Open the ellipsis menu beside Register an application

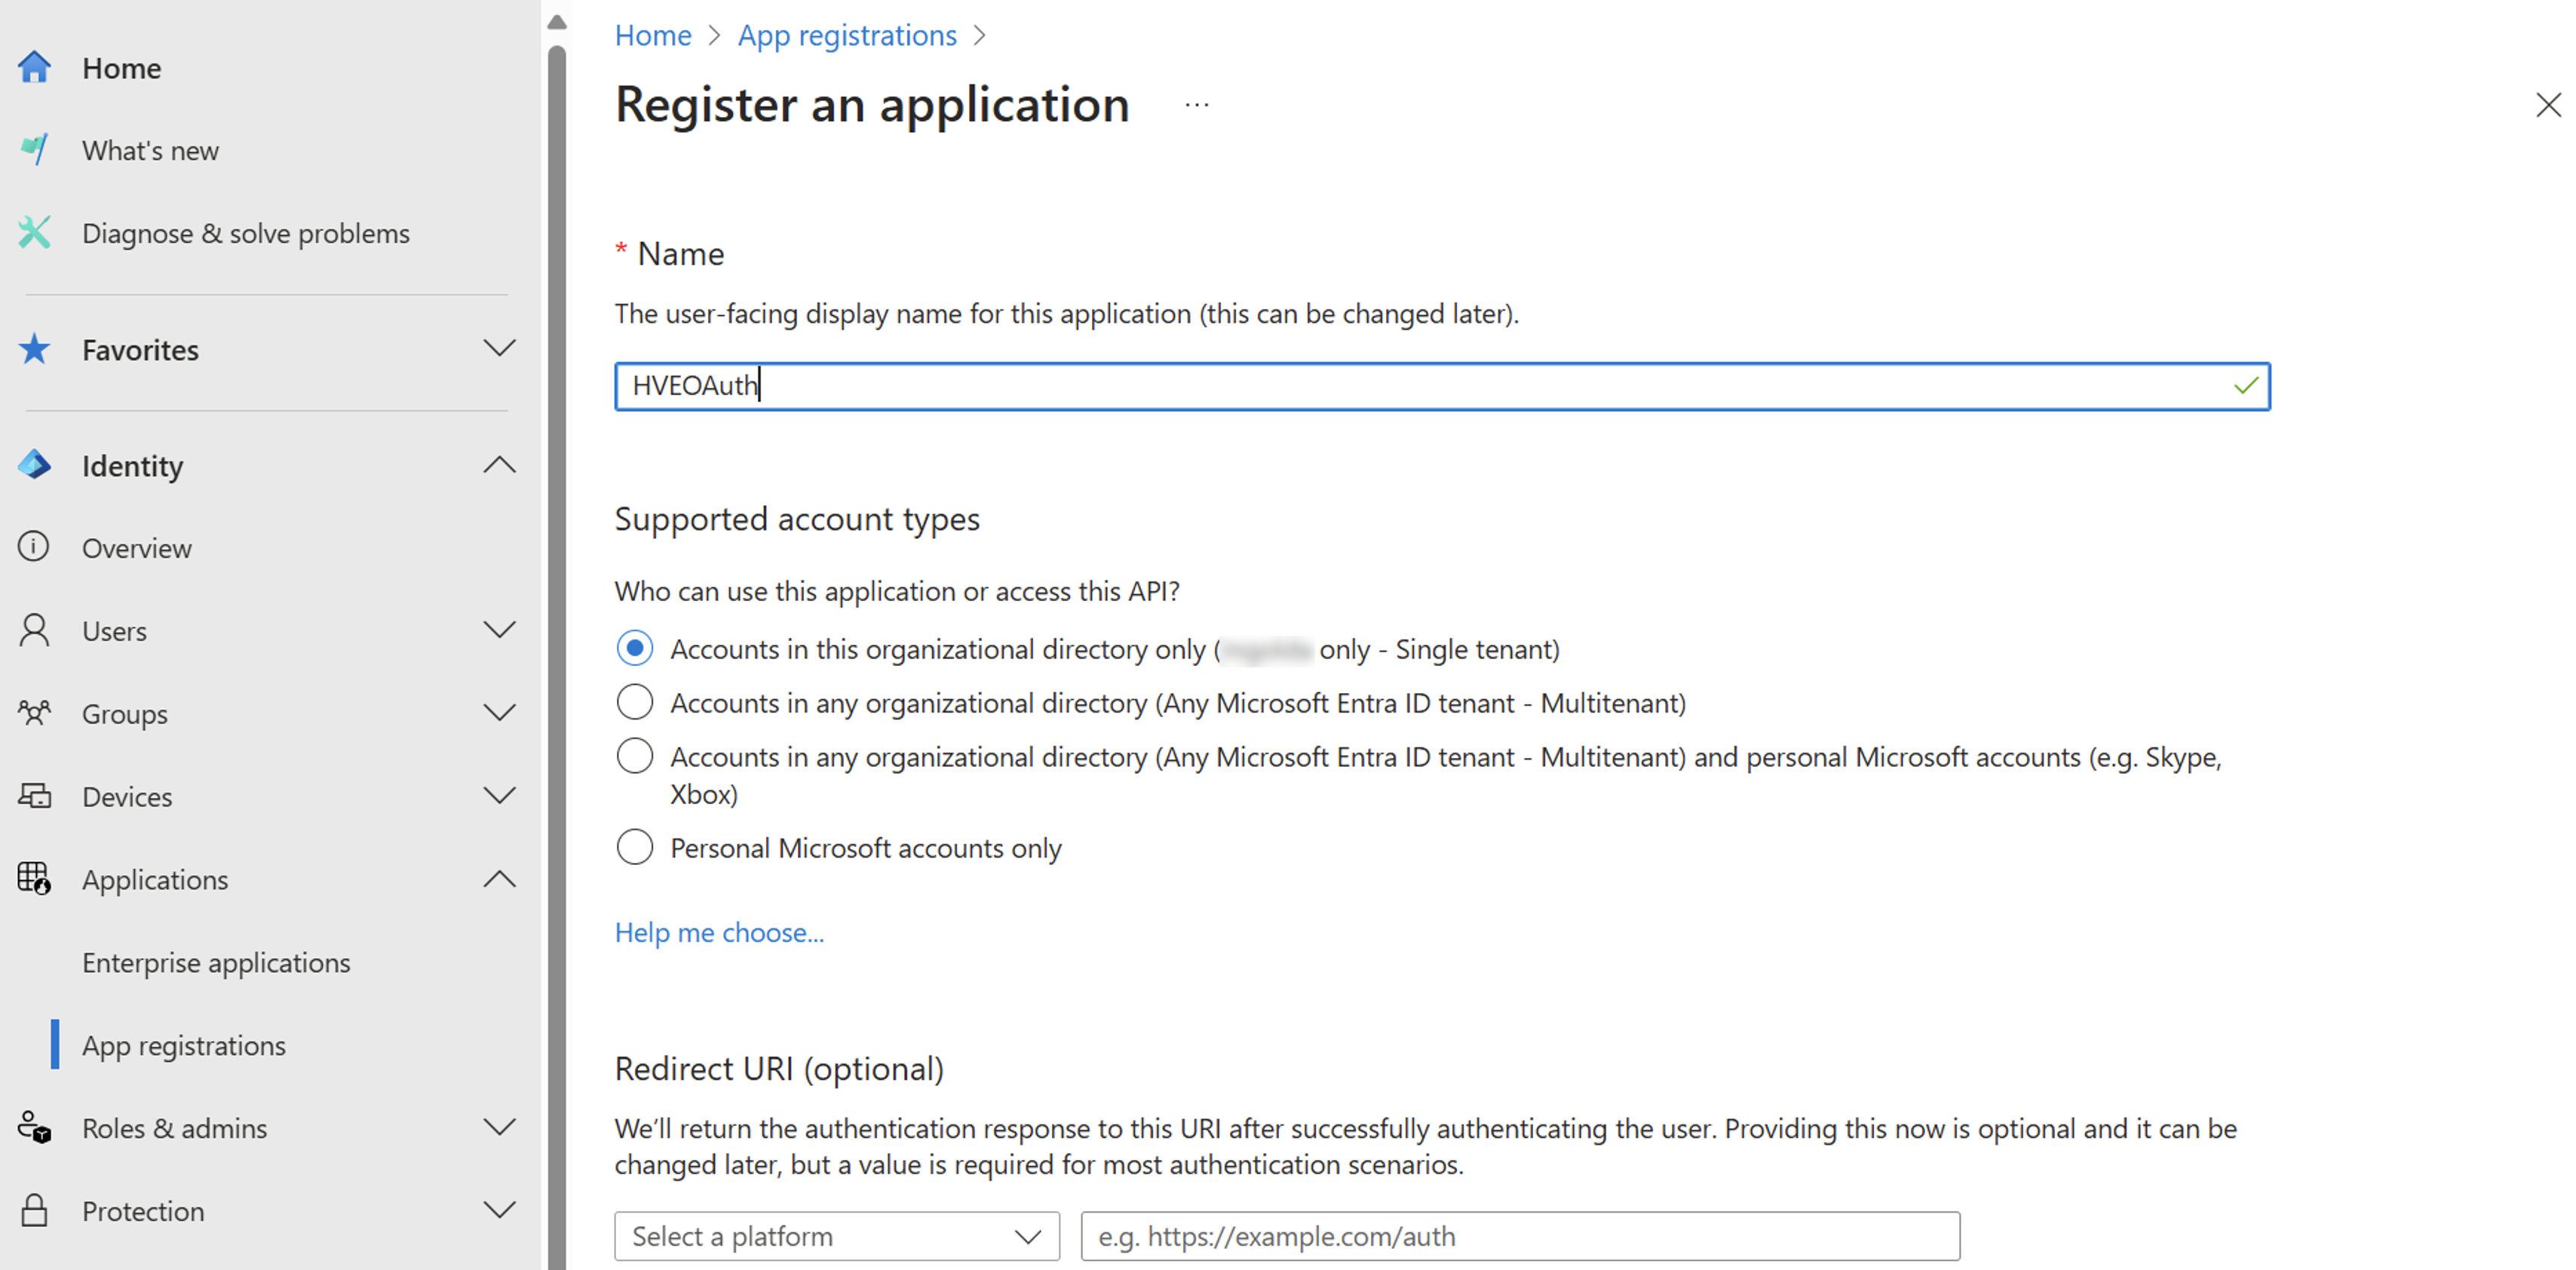[x=1197, y=104]
